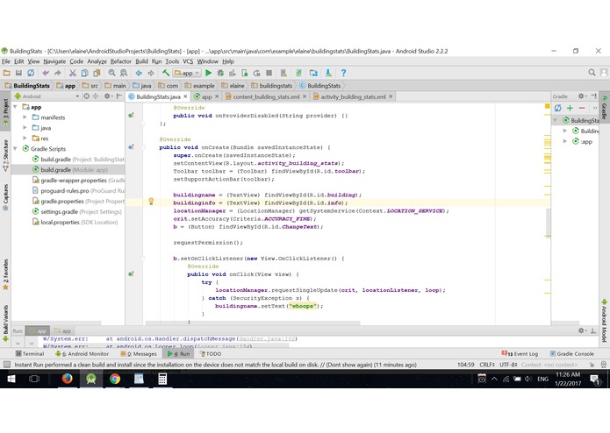Click the Project panel settings gear
Image resolution: width=610 pixels, height=433 pixels.
107,96
